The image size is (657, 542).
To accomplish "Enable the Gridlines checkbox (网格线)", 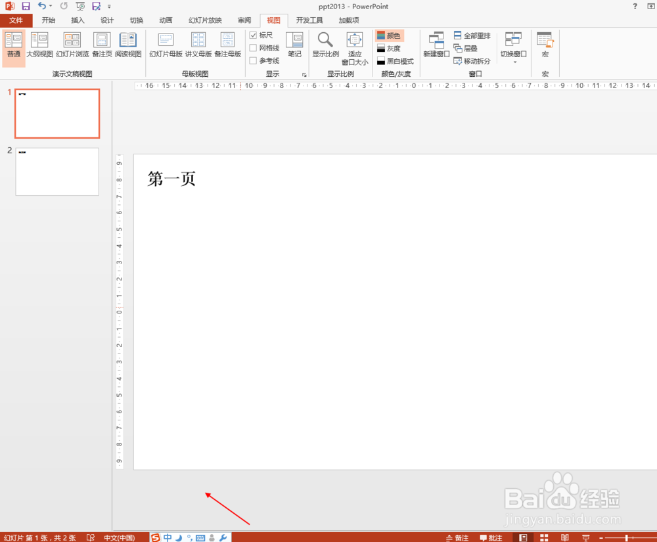I will (254, 47).
